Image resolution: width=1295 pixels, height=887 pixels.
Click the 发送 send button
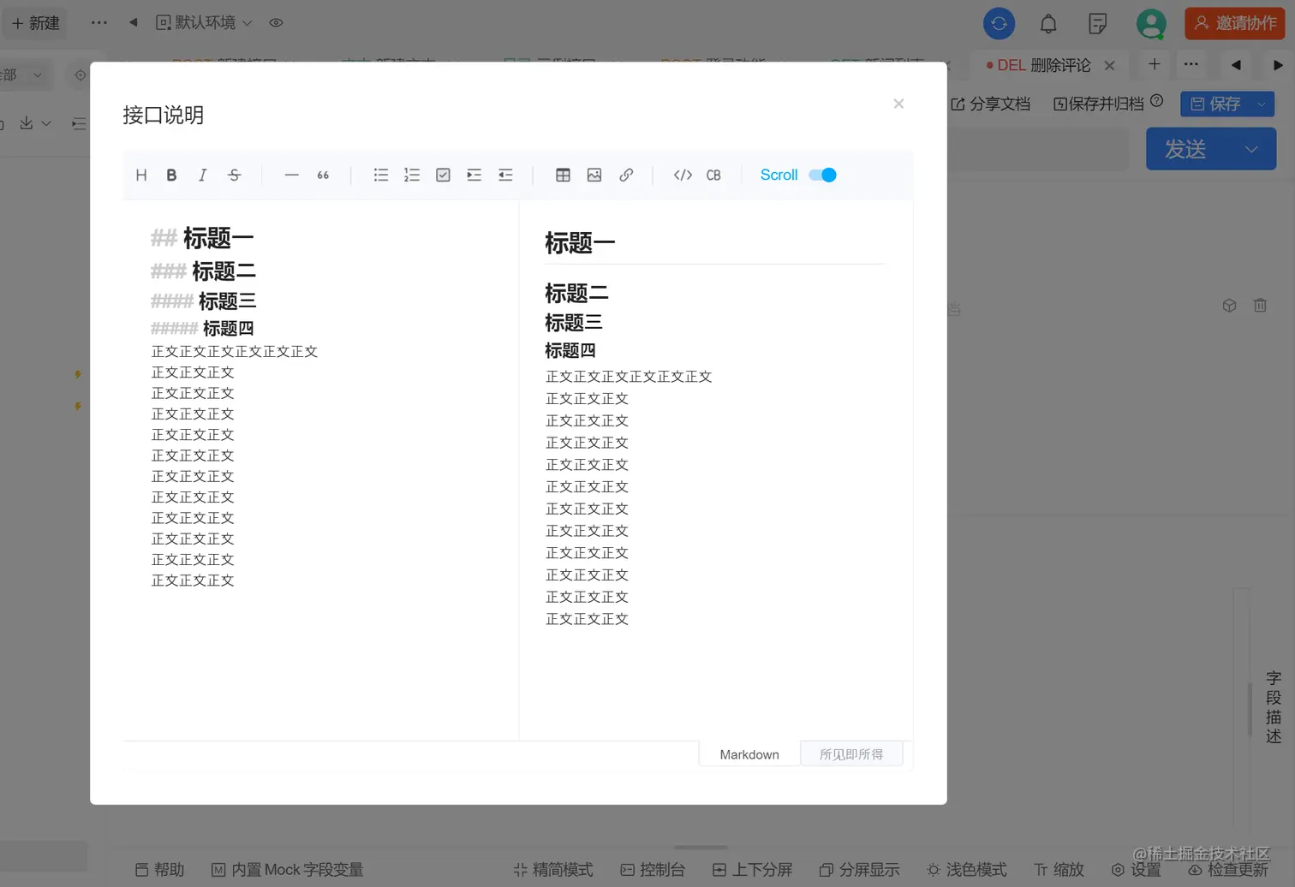[1186, 149]
